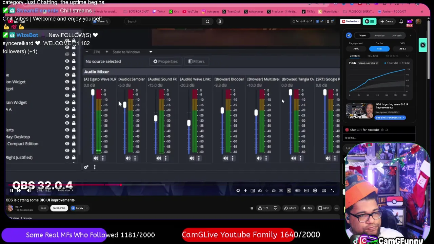Click the Browser Blooper volume fader
The height and width of the screenshot is (244, 434).
click(x=222, y=110)
